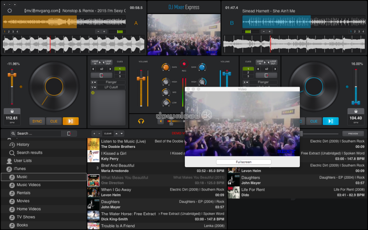Play or pause deck A

point(71,121)
